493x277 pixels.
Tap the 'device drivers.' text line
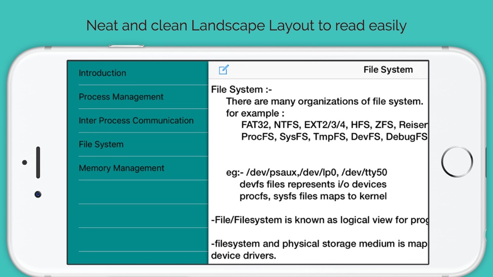[x=244, y=256]
